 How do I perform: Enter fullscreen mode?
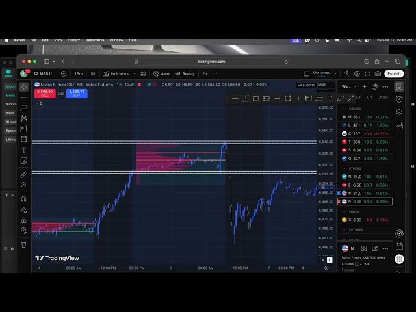tap(367, 73)
